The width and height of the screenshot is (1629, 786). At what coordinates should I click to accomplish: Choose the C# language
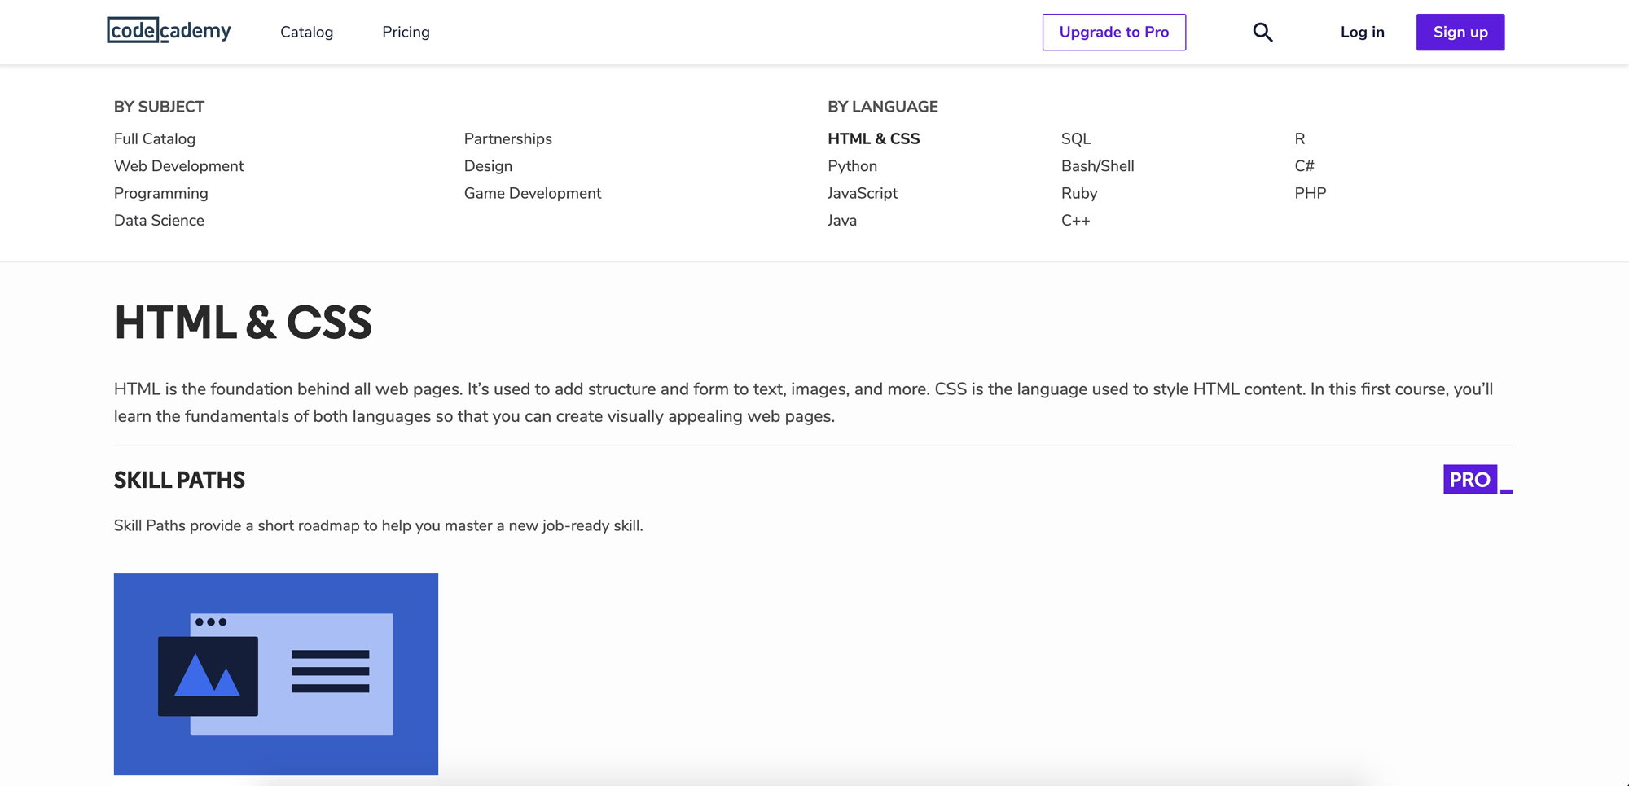coord(1304,166)
